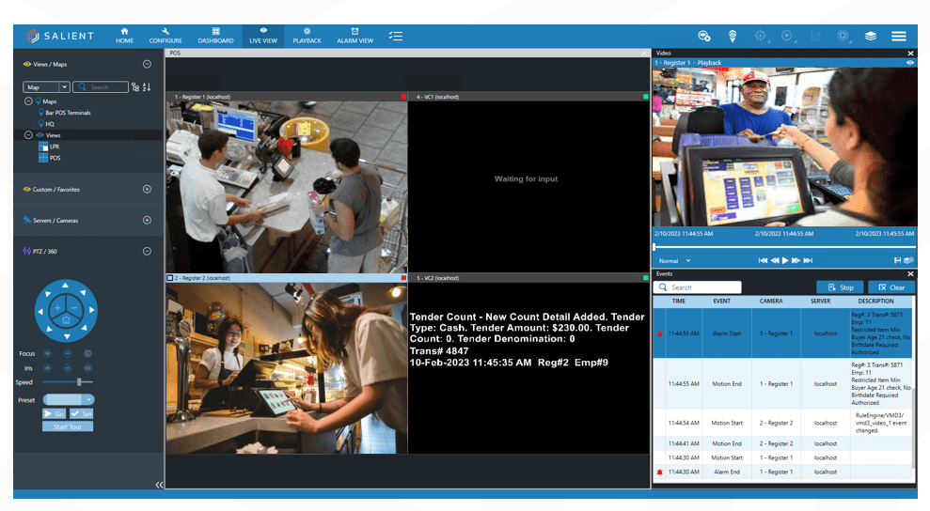930x511 pixels.
Task: Expand the Servers / Cameras section
Action: [x=147, y=221]
